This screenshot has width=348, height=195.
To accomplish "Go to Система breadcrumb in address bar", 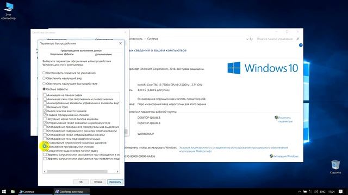I will [152, 38].
